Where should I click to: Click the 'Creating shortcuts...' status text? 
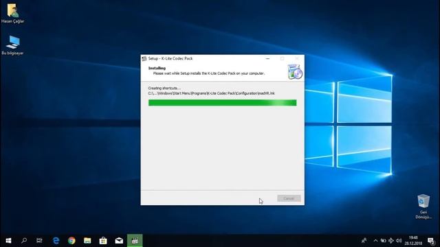tap(164, 88)
